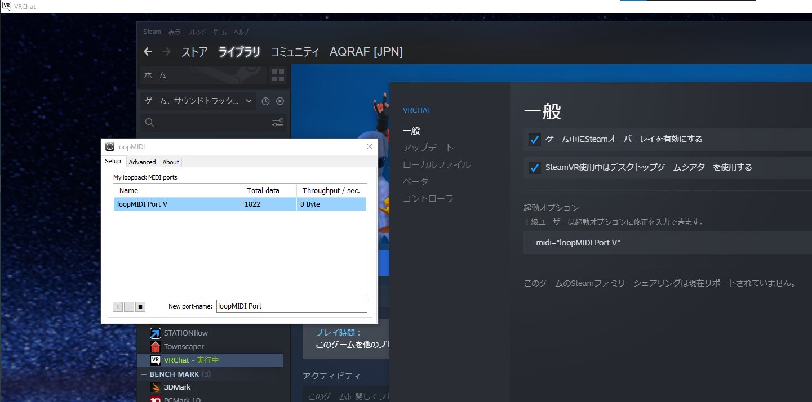Click the 3DMark icon in the library list
The image size is (812, 402).
coord(155,387)
